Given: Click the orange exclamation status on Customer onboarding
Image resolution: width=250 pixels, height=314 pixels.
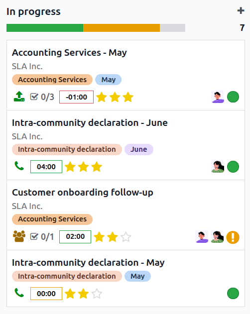Looking at the screenshot, I should click(x=233, y=237).
